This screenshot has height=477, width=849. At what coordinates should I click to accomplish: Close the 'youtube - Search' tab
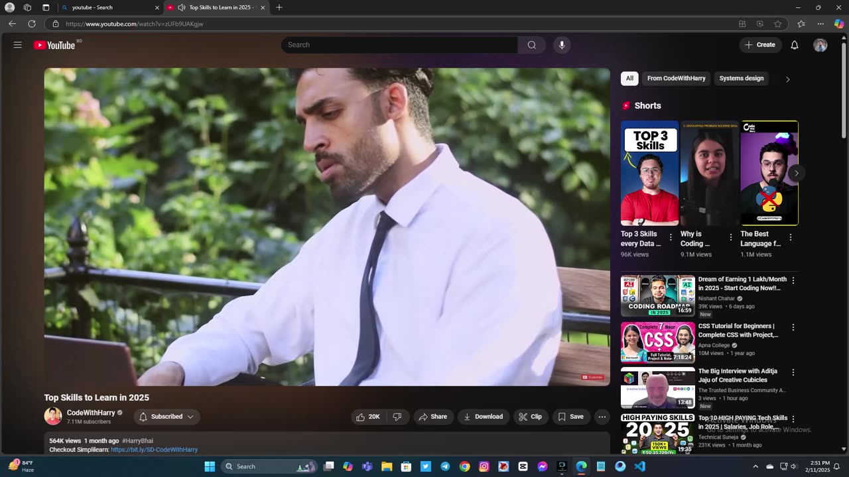157,7
